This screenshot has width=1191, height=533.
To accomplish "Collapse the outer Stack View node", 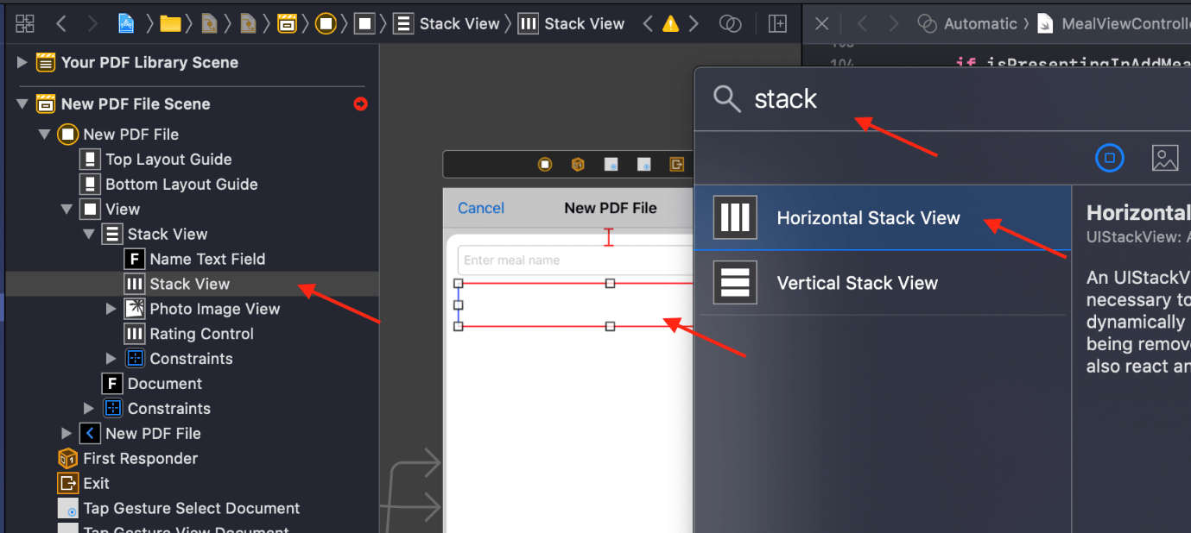I will click(89, 234).
